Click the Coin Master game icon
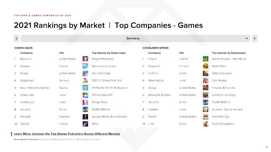 206,81
